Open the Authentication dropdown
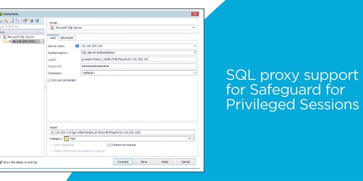This screenshot has width=363, height=181. [x=195, y=52]
